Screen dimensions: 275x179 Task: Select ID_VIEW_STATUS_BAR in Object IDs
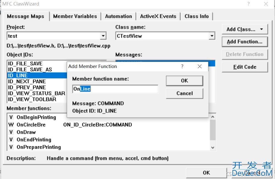pyautogui.click(x=37, y=93)
